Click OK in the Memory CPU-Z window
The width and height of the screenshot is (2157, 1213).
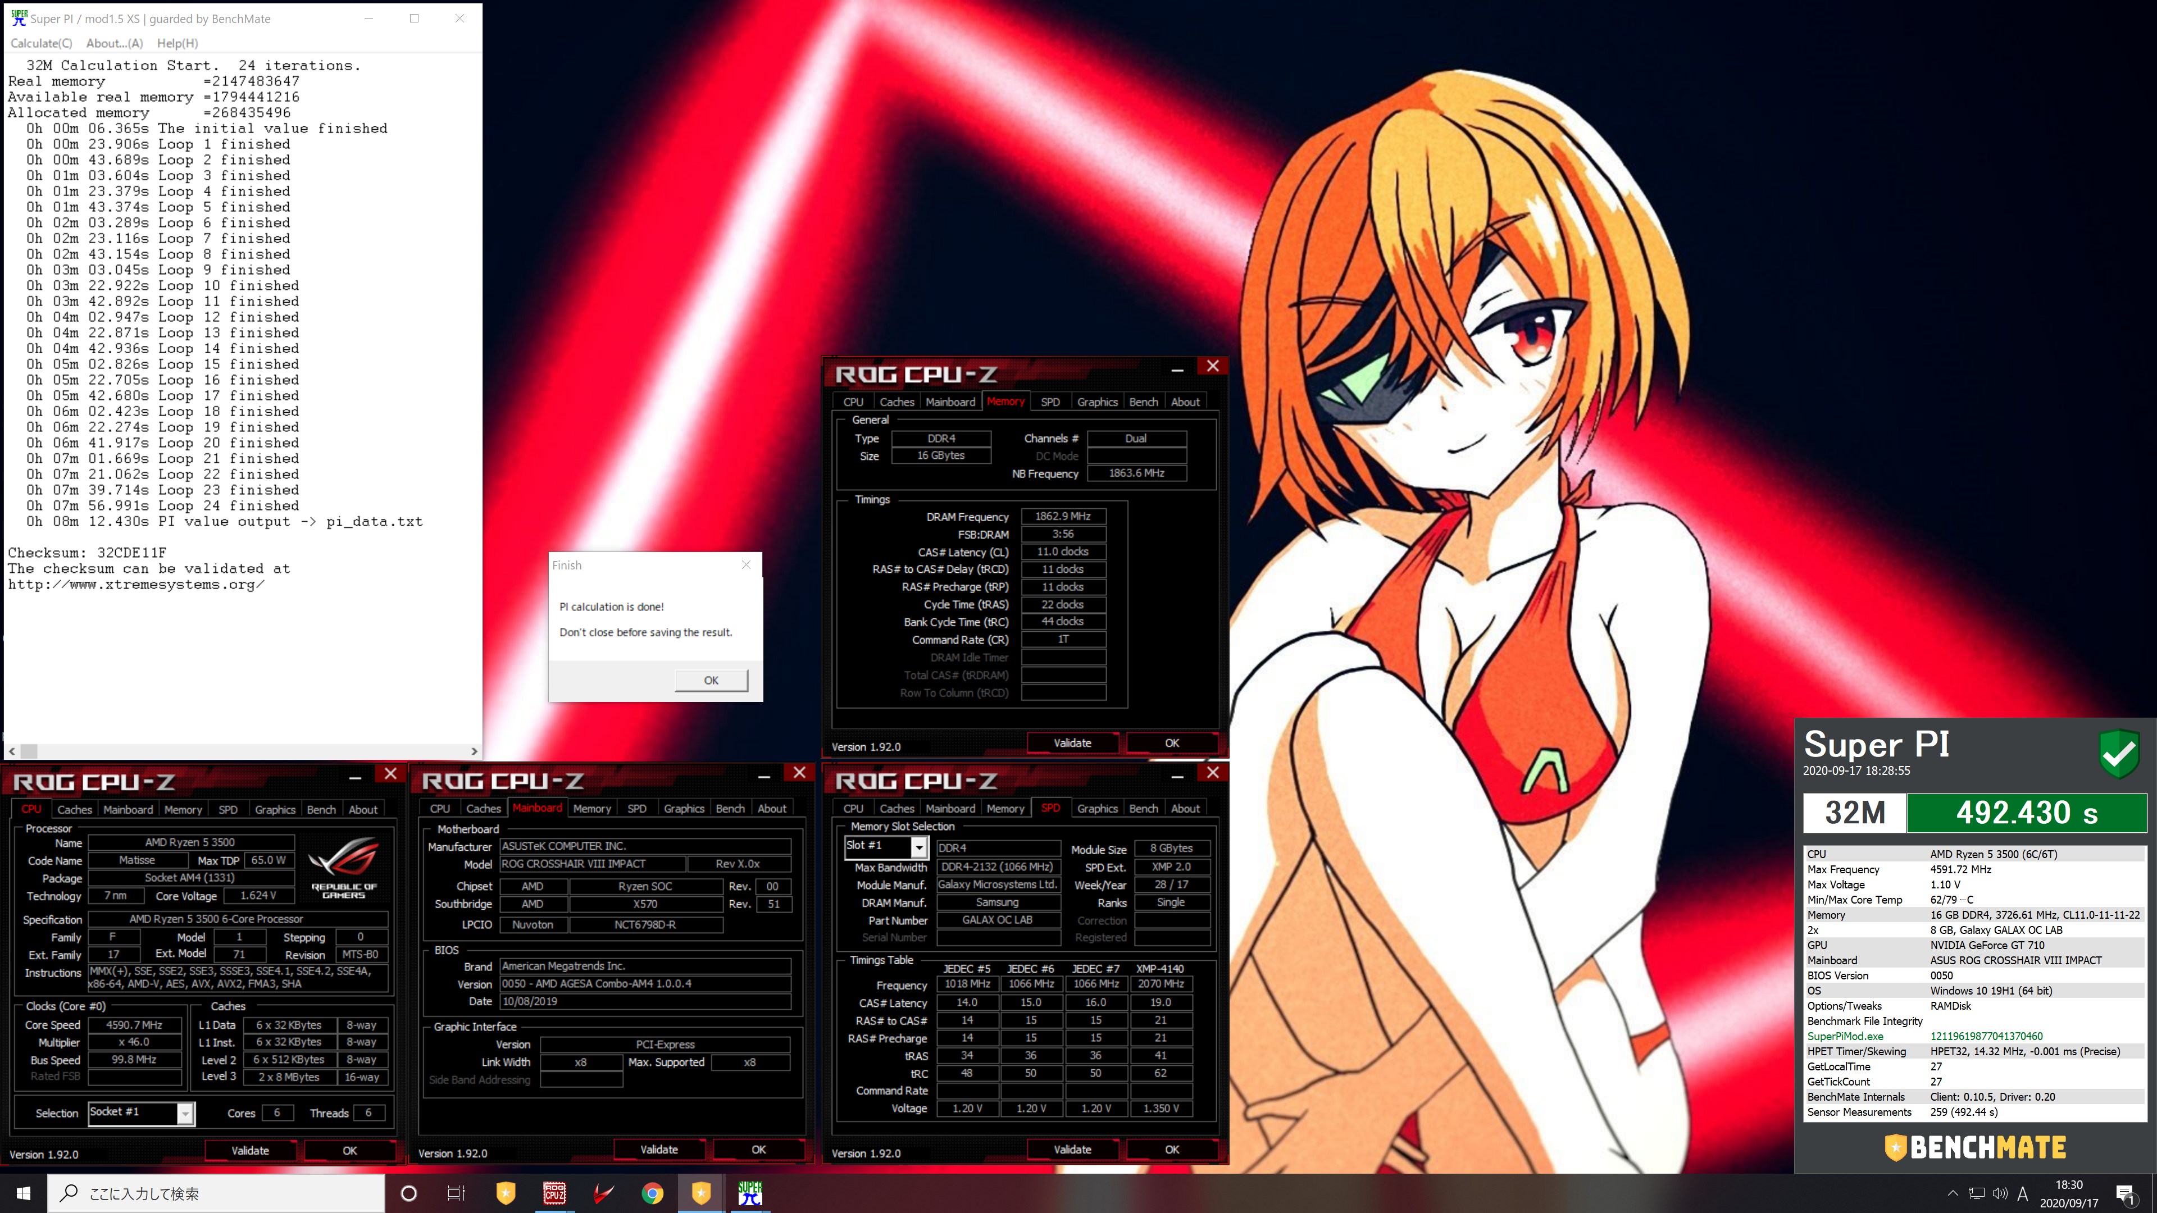(1172, 742)
